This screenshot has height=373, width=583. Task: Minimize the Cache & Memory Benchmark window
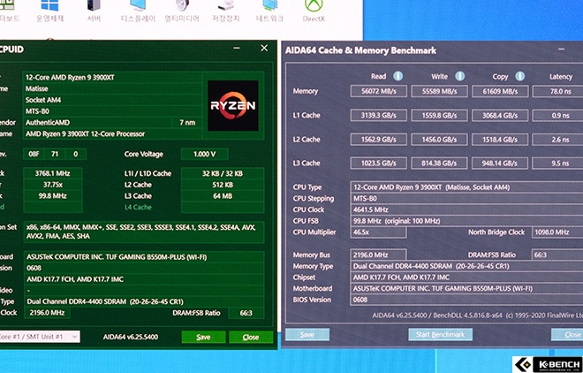(562, 49)
